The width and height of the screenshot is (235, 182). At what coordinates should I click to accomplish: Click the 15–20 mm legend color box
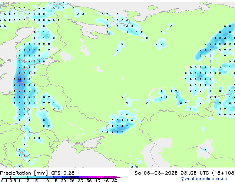[58, 177]
